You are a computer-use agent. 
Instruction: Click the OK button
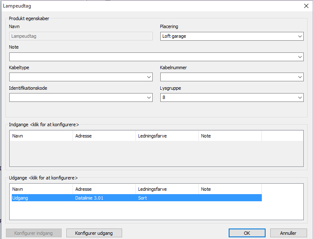247,233
